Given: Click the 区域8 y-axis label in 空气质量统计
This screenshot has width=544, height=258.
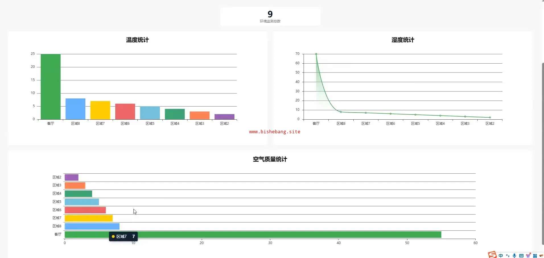Looking at the screenshot, I should point(57,226).
